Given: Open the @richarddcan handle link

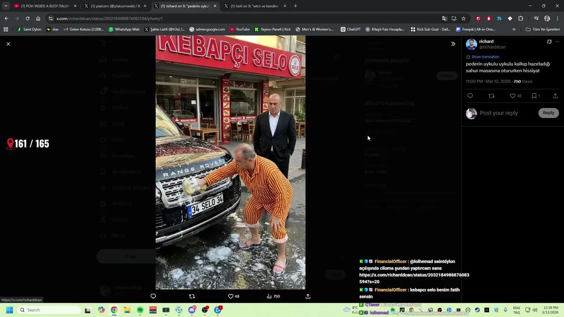Looking at the screenshot, I should [492, 47].
